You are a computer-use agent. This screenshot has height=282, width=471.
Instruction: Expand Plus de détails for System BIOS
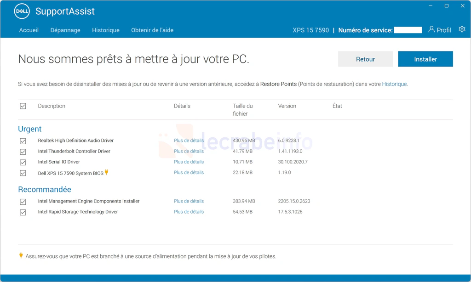coord(189,173)
